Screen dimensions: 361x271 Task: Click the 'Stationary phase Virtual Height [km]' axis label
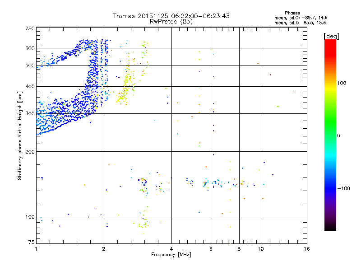[20, 136]
